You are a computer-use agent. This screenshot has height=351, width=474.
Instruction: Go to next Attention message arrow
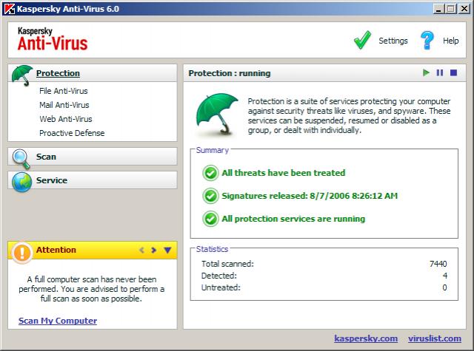coord(153,250)
